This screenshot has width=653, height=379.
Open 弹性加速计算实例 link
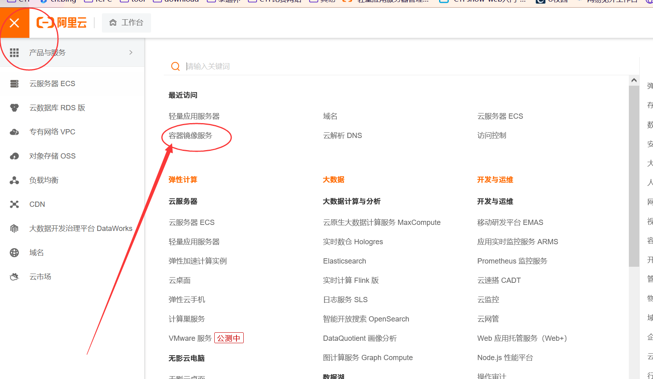tap(198, 261)
